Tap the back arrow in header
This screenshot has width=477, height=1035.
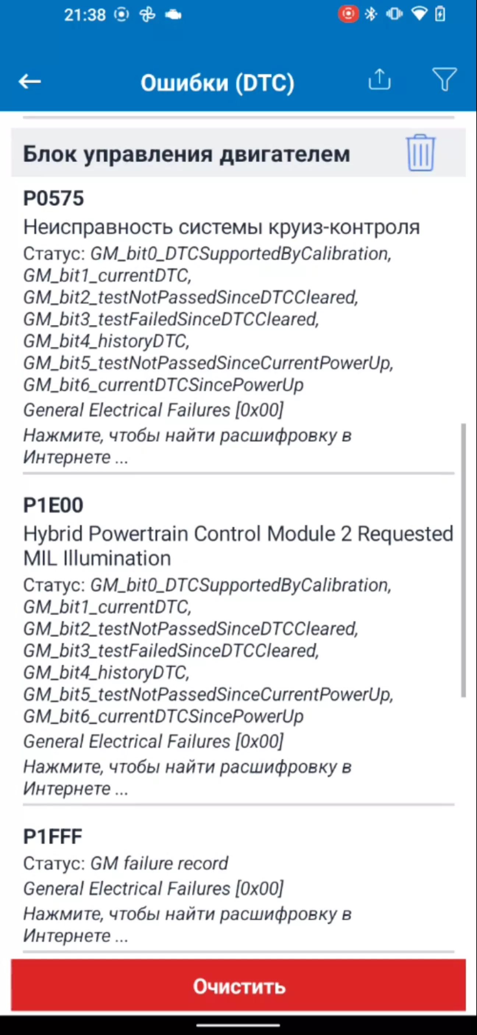pos(30,81)
